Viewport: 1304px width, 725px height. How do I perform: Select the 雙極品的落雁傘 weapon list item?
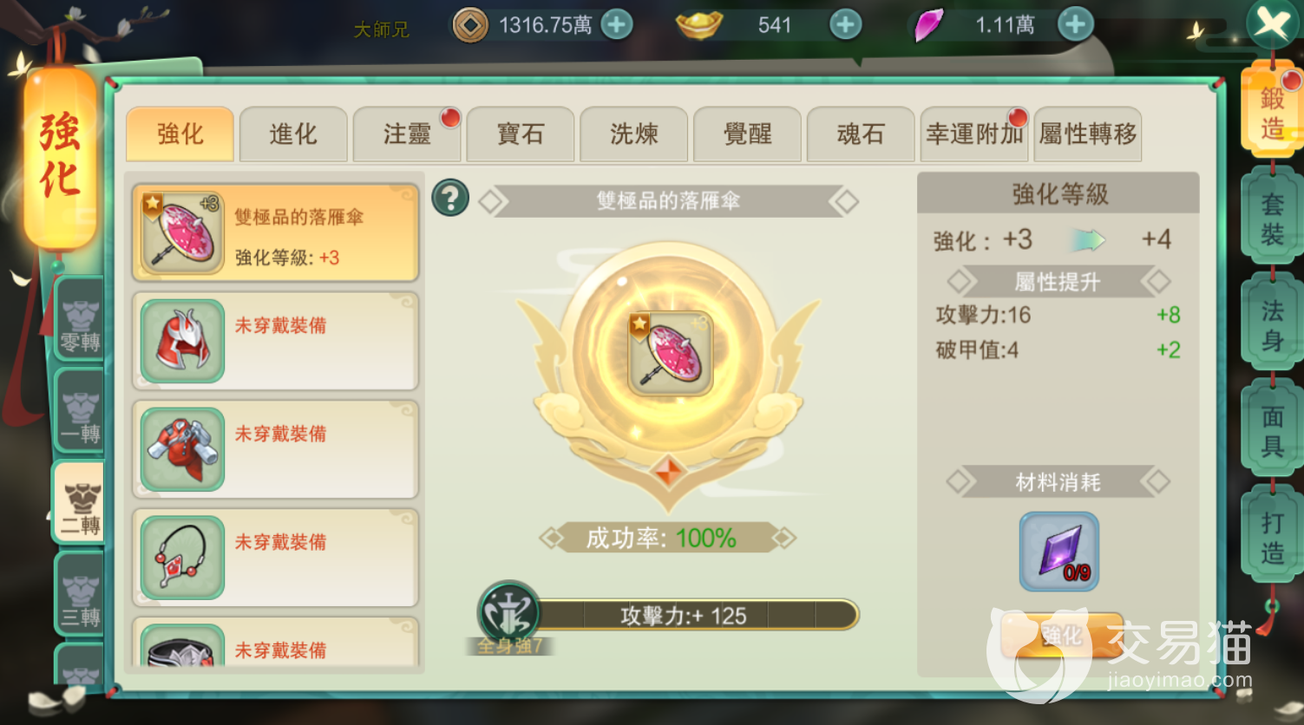(x=275, y=232)
